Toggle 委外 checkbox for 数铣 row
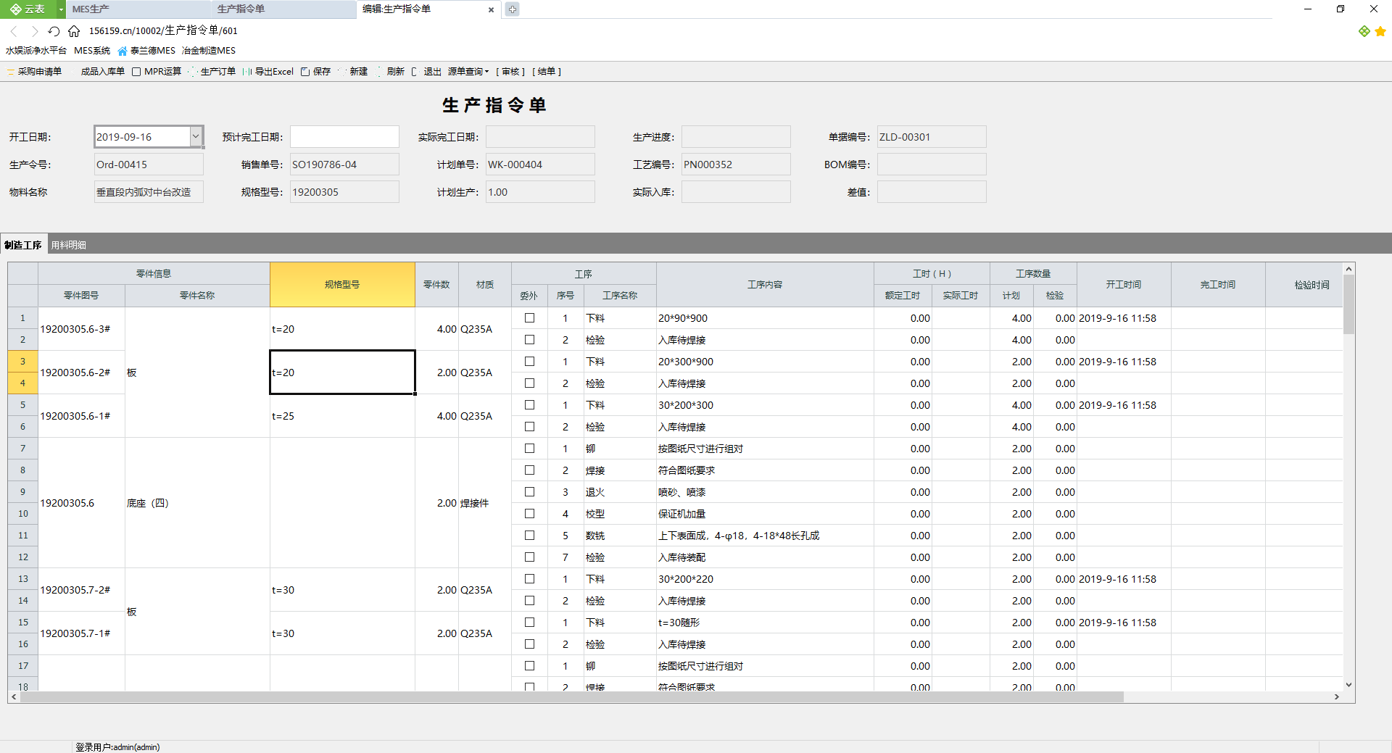This screenshot has width=1392, height=753. click(529, 536)
